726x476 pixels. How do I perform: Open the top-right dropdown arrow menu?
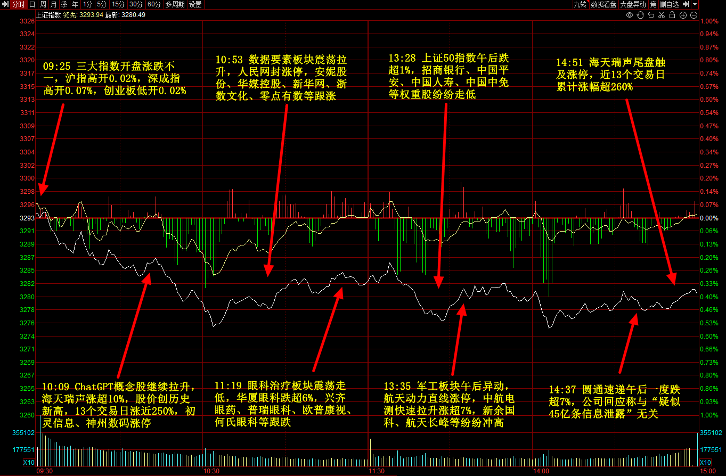coord(695,4)
